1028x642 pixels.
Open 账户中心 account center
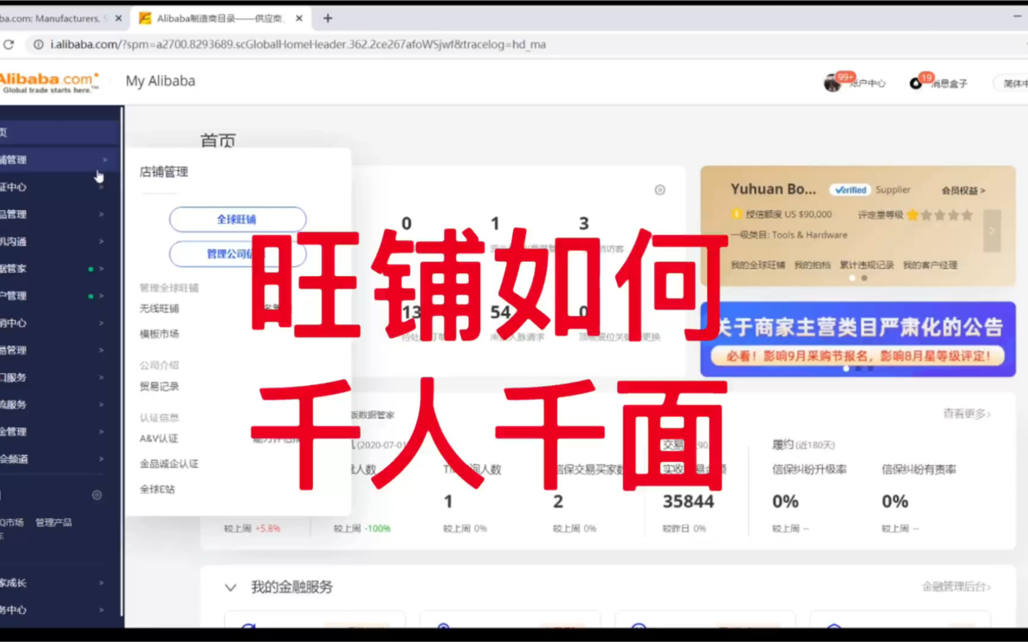867,84
